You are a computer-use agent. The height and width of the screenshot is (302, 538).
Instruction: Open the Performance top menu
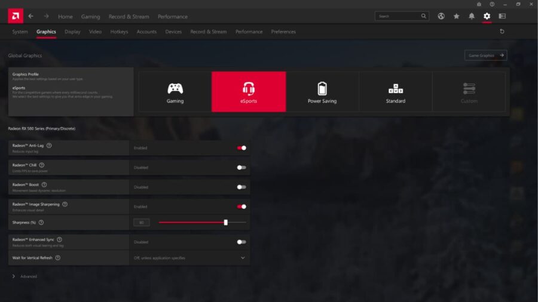(x=173, y=17)
